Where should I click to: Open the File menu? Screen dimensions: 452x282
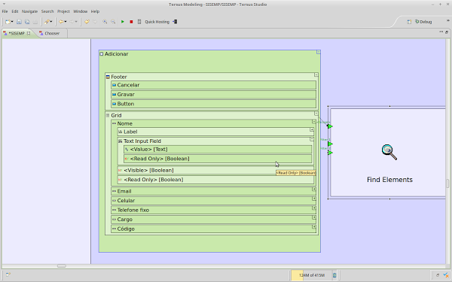[x=5, y=11]
